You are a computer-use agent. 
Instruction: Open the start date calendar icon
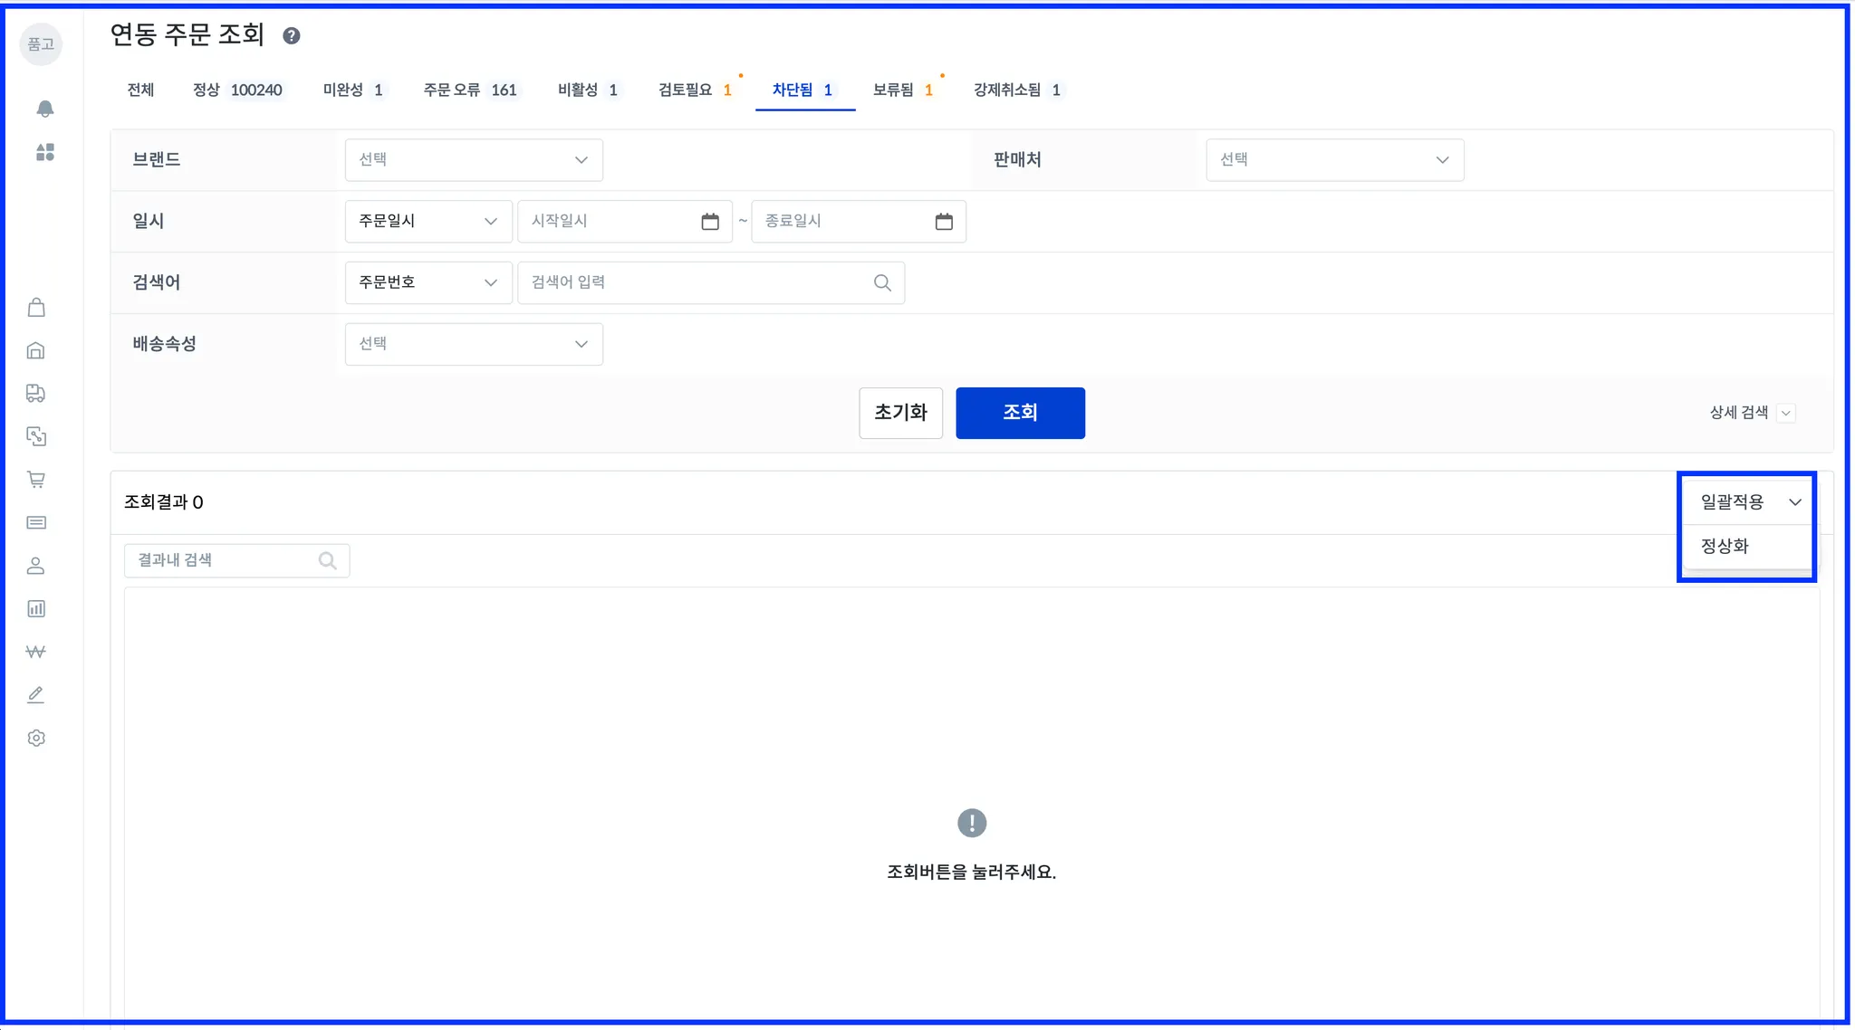click(x=710, y=222)
